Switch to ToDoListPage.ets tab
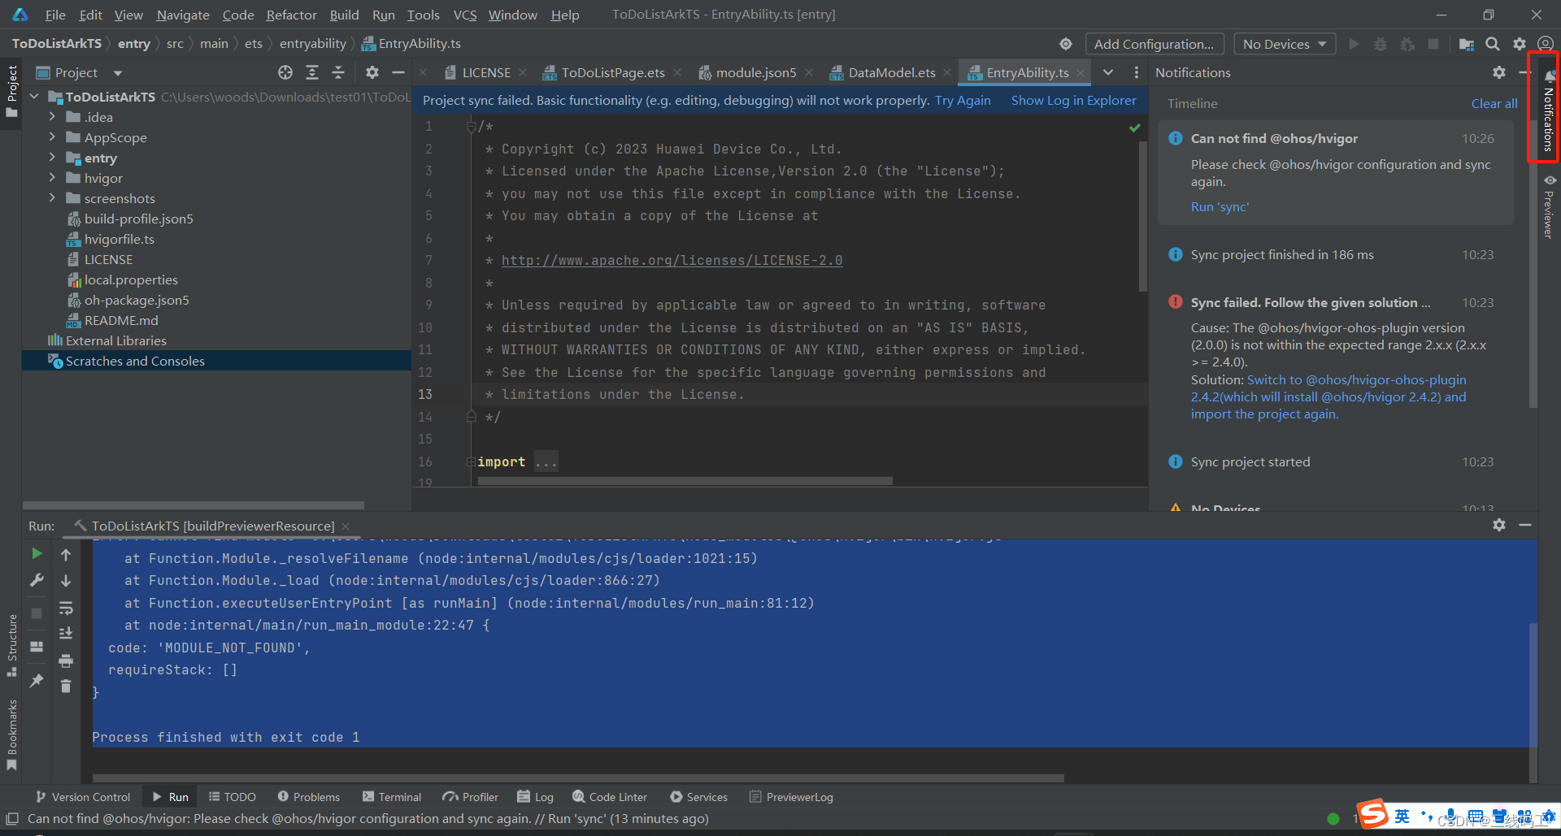Viewport: 1561px width, 836px height. 612,72
